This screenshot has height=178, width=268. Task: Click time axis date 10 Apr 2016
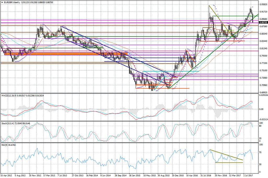click(192, 175)
